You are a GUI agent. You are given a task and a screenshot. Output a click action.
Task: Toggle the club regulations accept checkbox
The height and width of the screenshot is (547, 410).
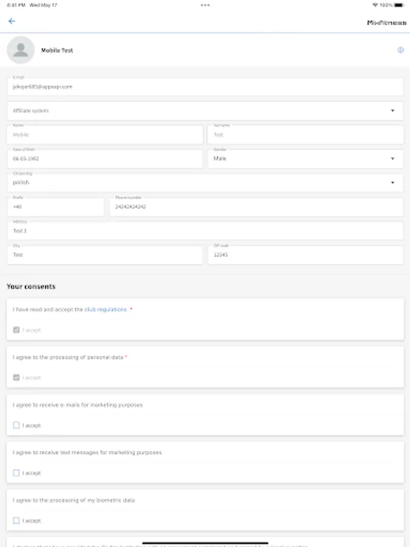point(16,330)
